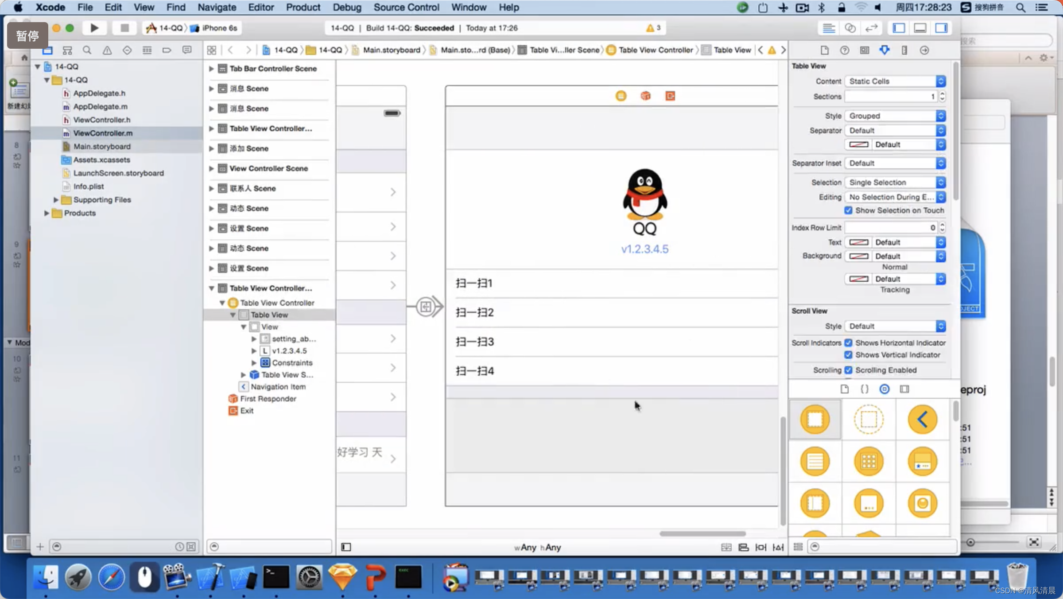Screen dimensions: 1063x599
Task: Show the Attributes inspector
Action: pyautogui.click(x=885, y=50)
